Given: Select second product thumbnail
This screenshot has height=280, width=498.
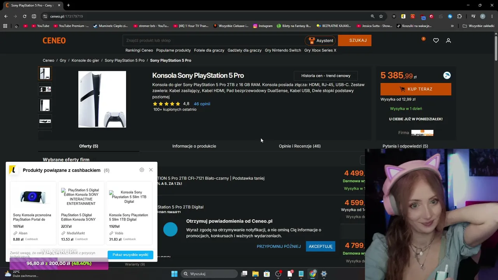Looking at the screenshot, I should 45,89.
